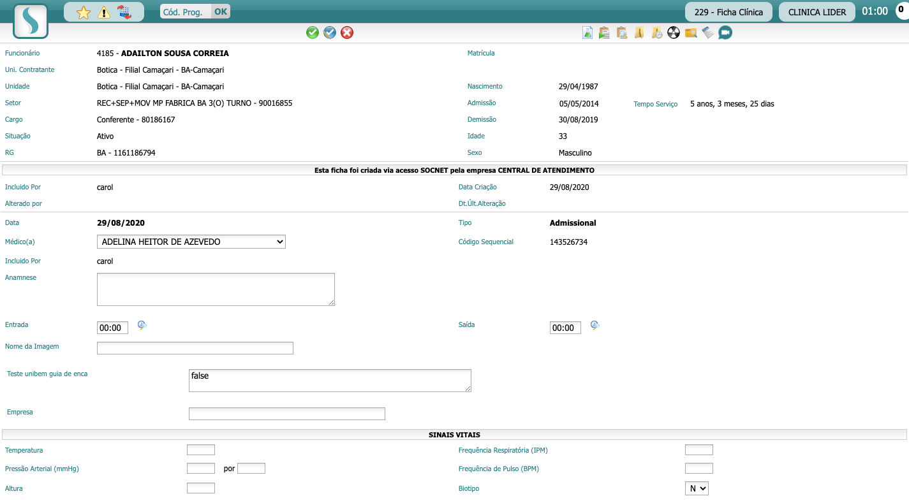Click the Cargo value Conferente - 80186167
Screen dimensions: 909x503
coord(136,120)
